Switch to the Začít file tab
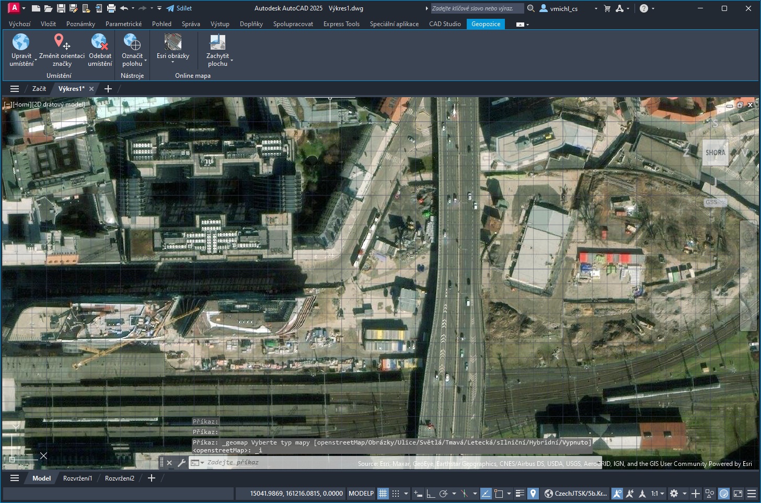Viewport: 761px width, 503px height. click(39, 89)
